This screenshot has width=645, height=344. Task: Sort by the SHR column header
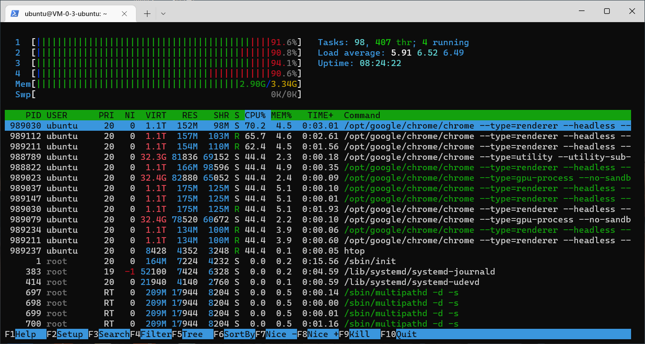pyautogui.click(x=221, y=115)
